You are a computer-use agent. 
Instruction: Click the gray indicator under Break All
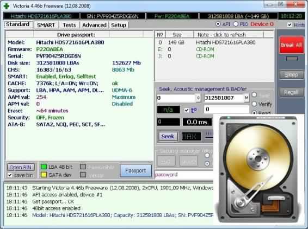click(x=292, y=59)
